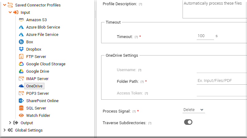Select the Dropbox icon in tree
Image resolution: width=247 pixels, height=138 pixels.
tap(21, 49)
